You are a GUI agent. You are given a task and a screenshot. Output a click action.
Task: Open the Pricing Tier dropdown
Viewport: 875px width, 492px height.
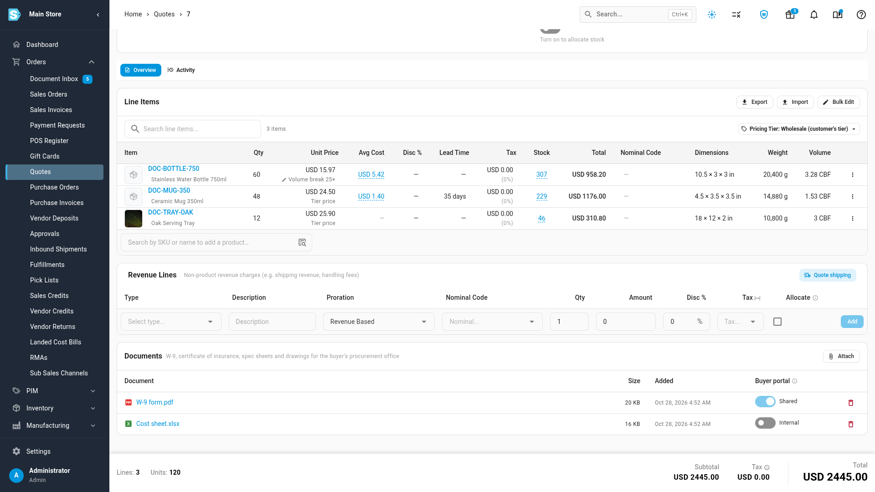[799, 129]
